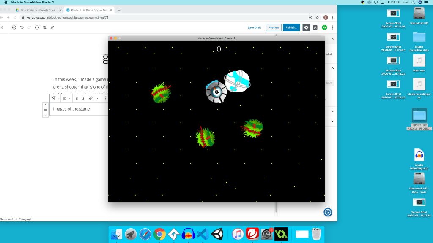This screenshot has height=243, width=433.
Task: Toggle bold formatting on paragraph
Action: 77,98
